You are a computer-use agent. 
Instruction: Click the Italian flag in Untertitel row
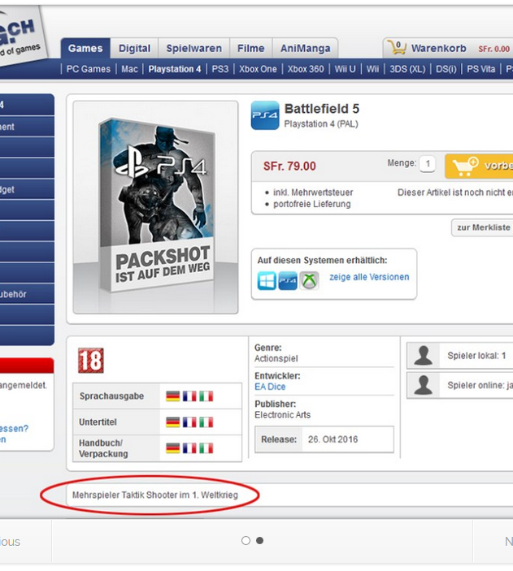coord(206,422)
